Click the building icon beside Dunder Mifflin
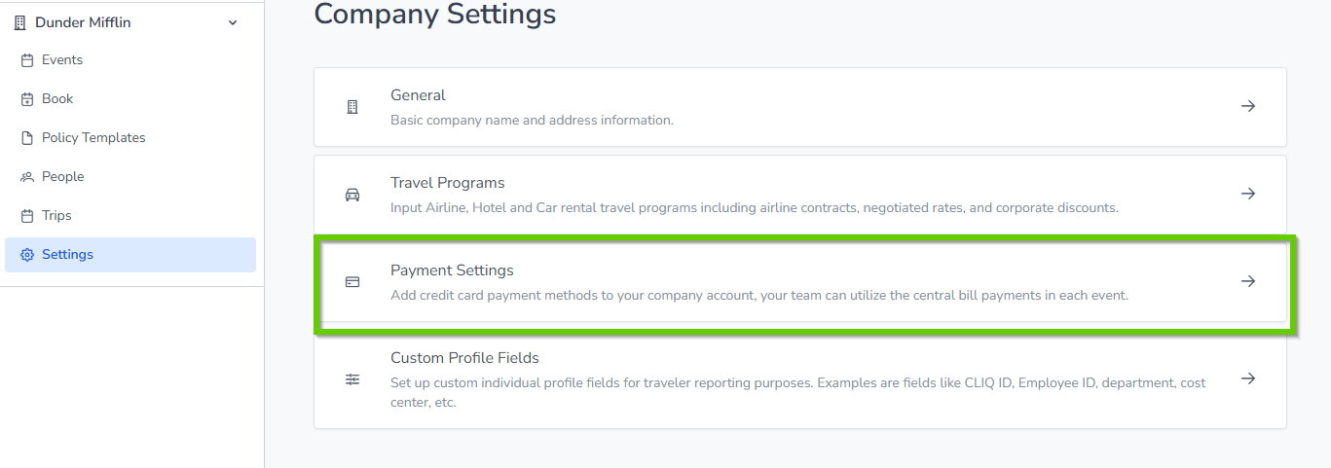 click(20, 22)
